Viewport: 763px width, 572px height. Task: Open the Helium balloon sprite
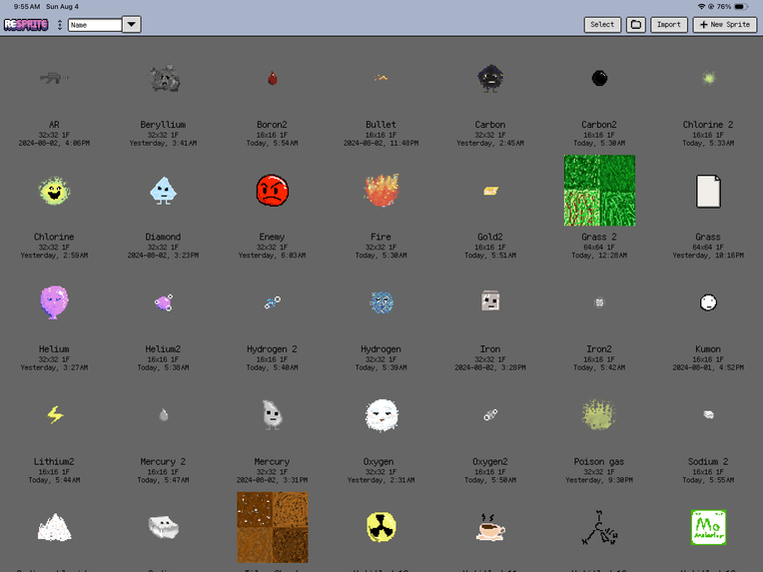point(54,302)
